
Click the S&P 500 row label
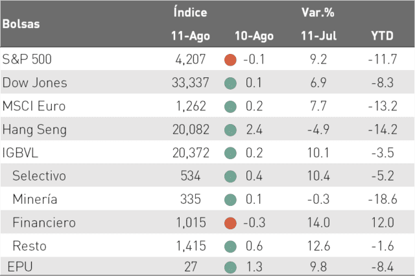click(x=27, y=59)
